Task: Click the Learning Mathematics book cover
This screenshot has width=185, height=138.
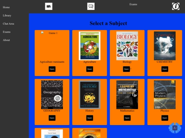Action: click(x=127, y=95)
